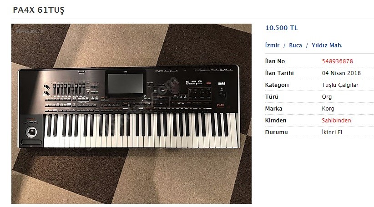The height and width of the screenshot is (207, 374).
Task: Select the İkinci El condition value
Action: coord(332,132)
